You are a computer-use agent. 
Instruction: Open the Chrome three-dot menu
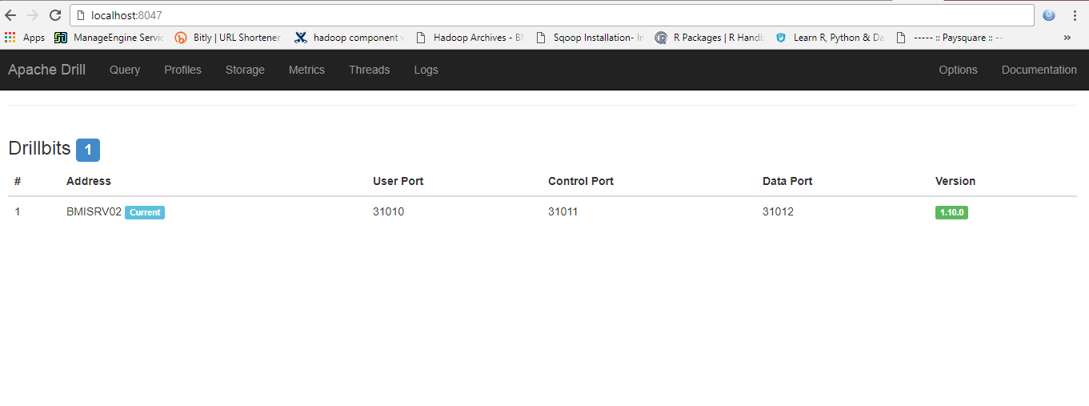pyautogui.click(x=1075, y=15)
